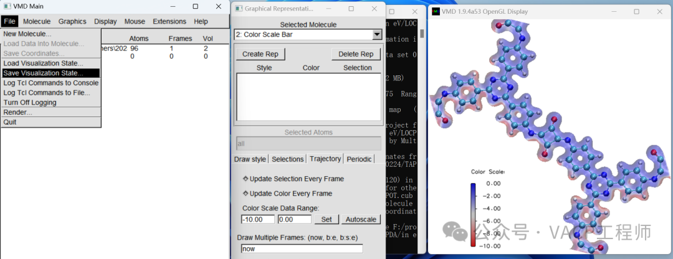Viewport: 673px width, 259px height.
Task: Open the Mouse menu
Action: [x=135, y=21]
